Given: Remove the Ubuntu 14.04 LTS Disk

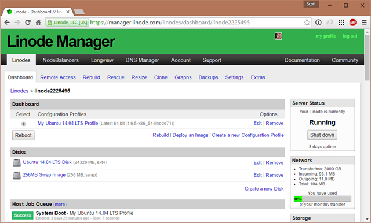Looking at the screenshot, I should click(x=274, y=163).
